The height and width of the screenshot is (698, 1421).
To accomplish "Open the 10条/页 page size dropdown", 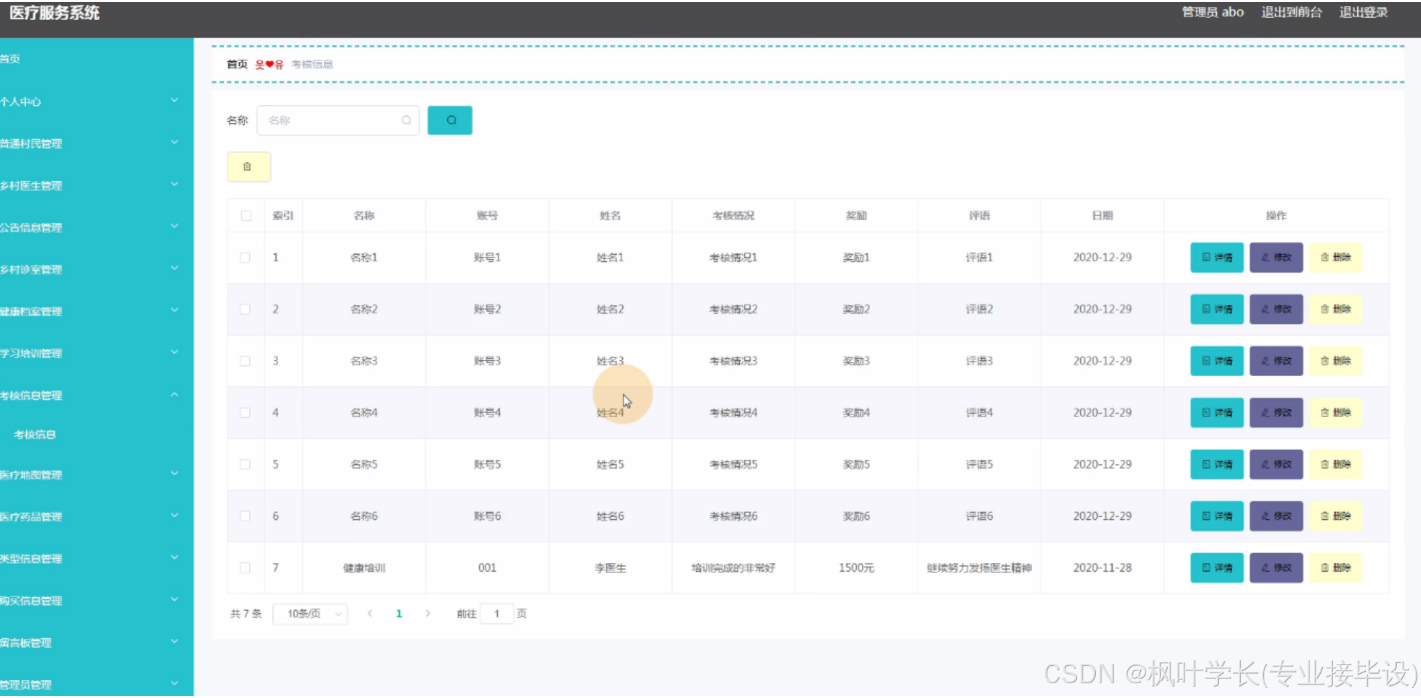I will [x=310, y=613].
